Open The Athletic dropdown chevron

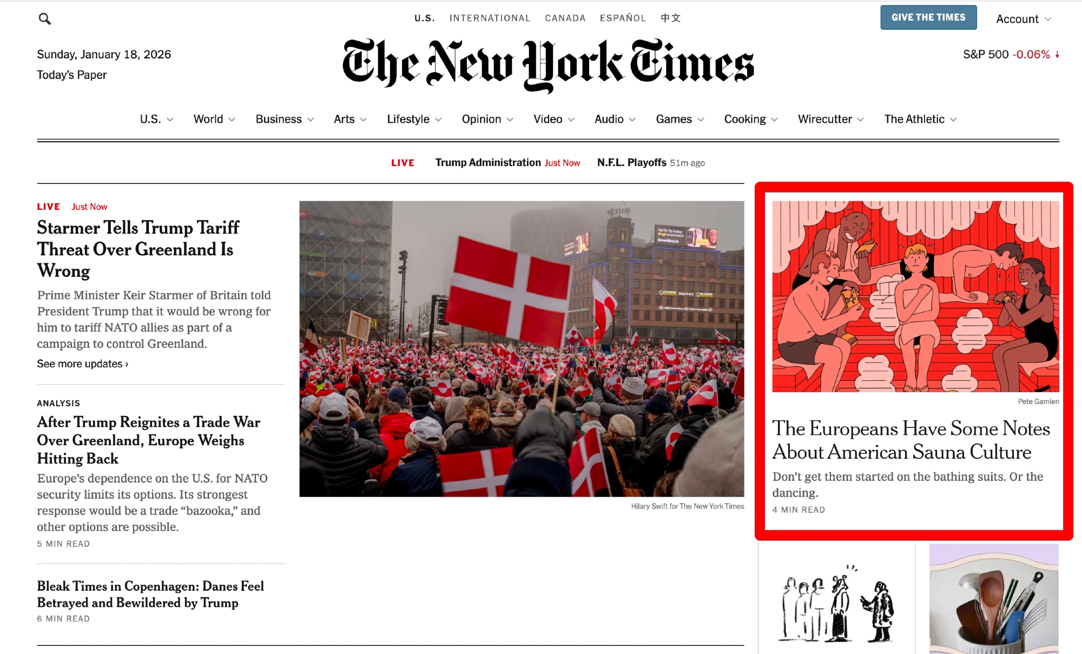[x=953, y=120]
